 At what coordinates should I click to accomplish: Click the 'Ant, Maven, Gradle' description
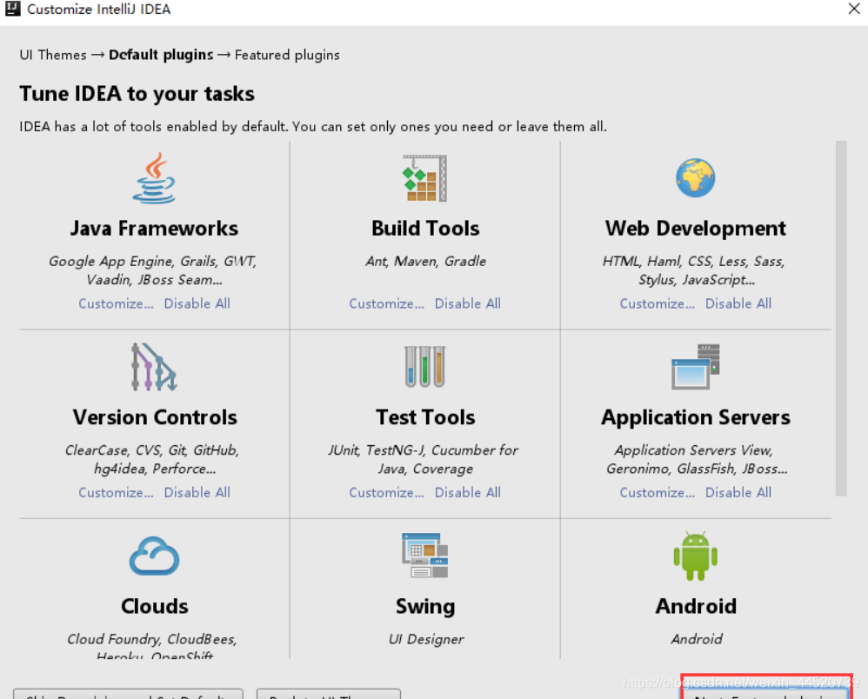pyautogui.click(x=425, y=261)
